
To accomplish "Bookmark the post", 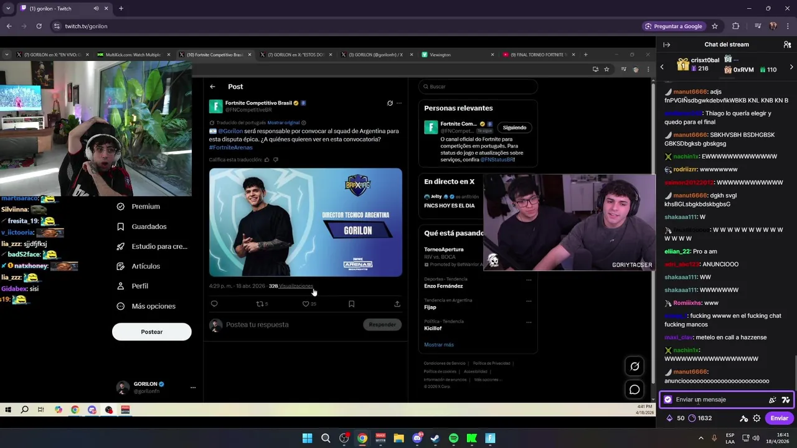I will tap(351, 304).
